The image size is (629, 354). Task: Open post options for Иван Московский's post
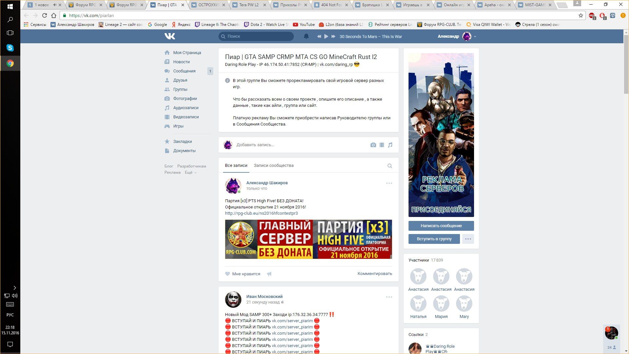point(389,297)
